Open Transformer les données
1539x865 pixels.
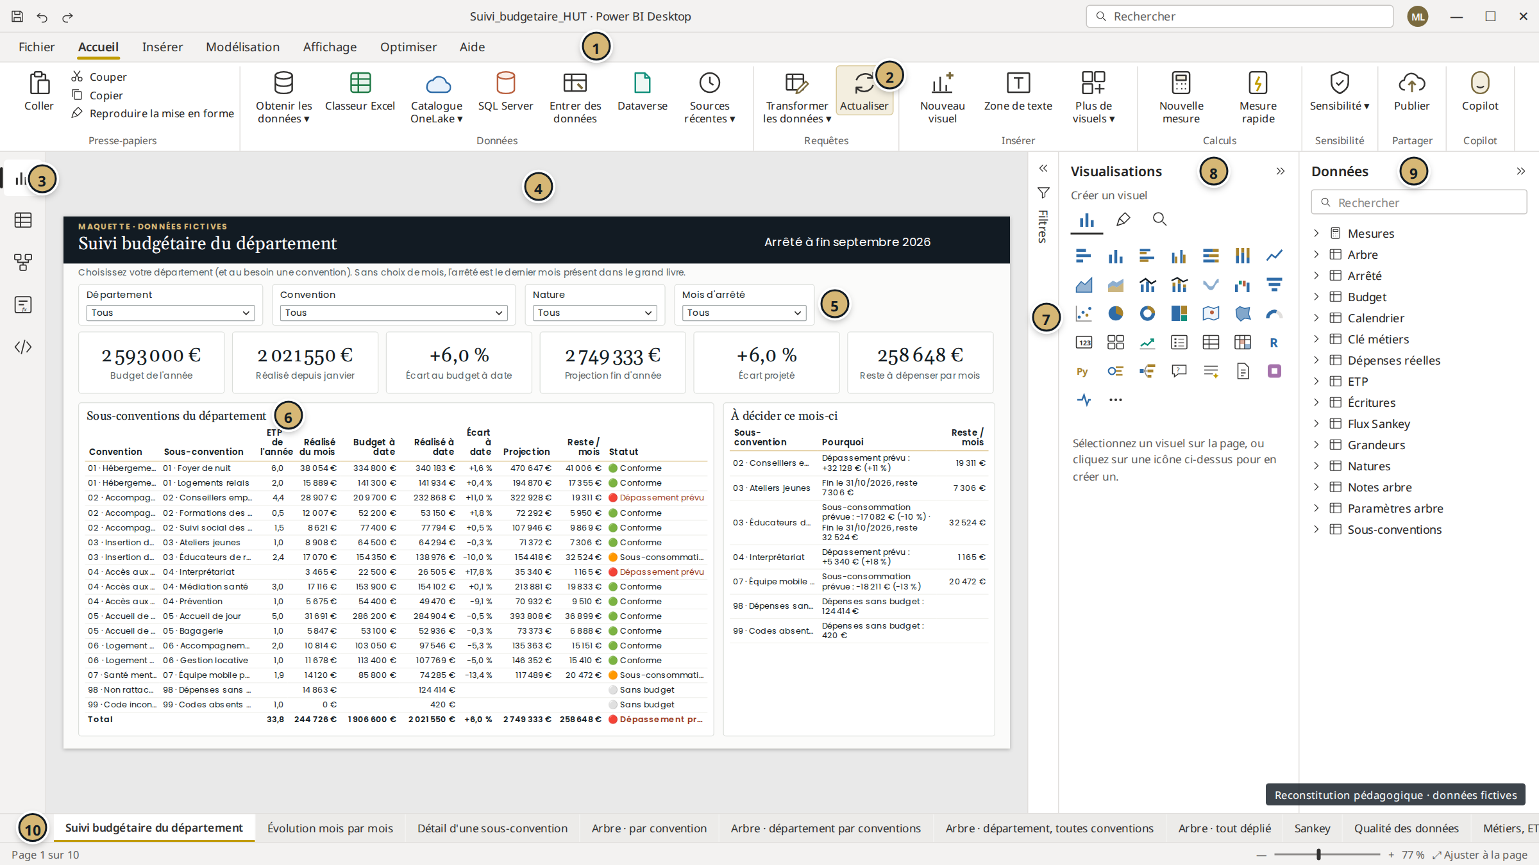(x=796, y=97)
